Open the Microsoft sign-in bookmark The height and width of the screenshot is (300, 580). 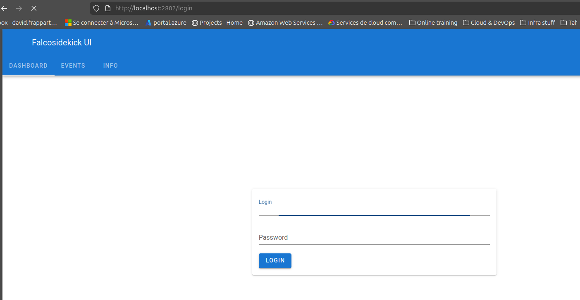click(102, 23)
